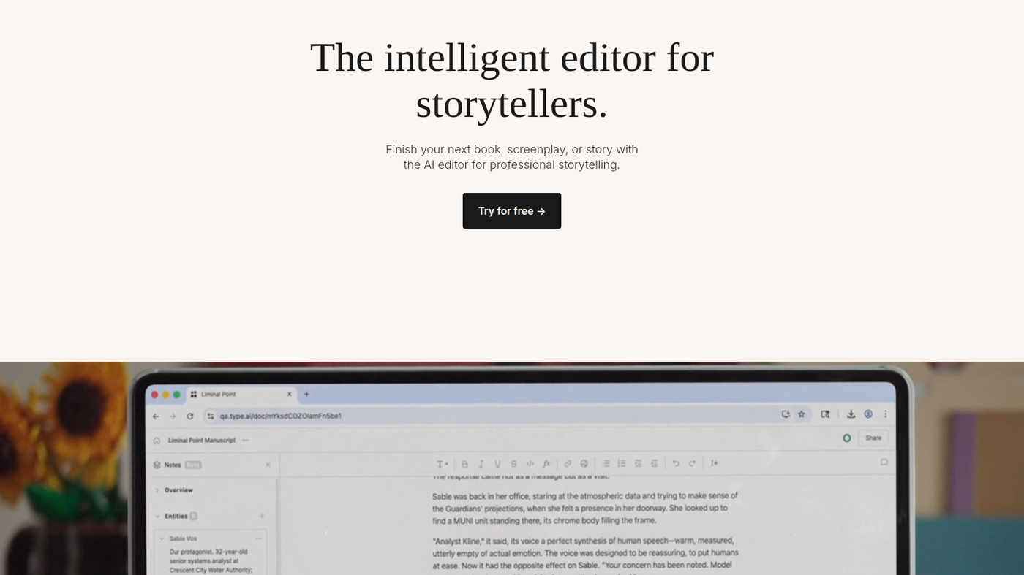Image resolution: width=1024 pixels, height=575 pixels.
Task: Click the browser back arrow
Action: tap(156, 416)
